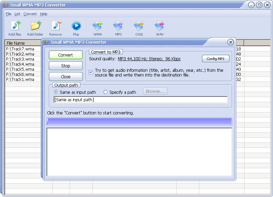The width and height of the screenshot is (273, 197).
Task: Close the converter dialog with X
Action: click(231, 42)
